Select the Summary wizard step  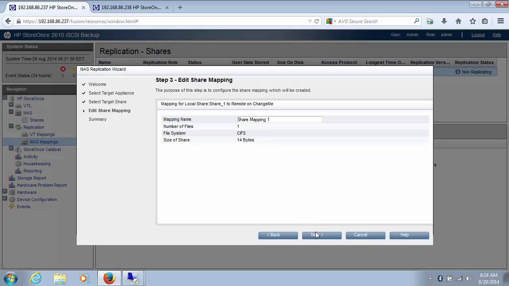click(97, 119)
